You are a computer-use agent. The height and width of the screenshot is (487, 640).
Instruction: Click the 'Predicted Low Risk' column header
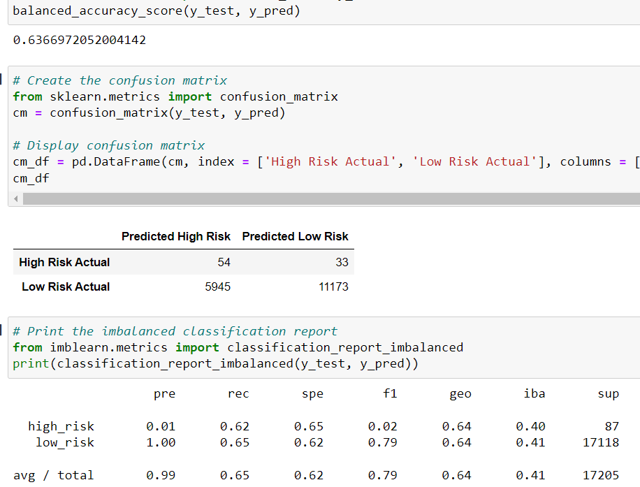point(295,236)
